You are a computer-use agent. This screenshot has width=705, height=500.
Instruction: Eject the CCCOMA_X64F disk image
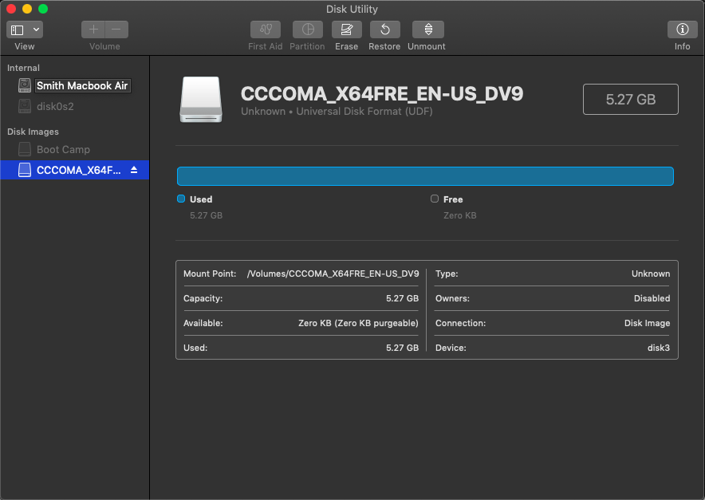134,170
